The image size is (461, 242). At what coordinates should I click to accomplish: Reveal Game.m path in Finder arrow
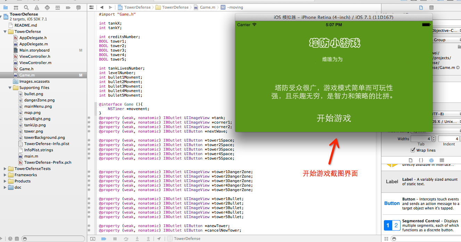coord(458,68)
